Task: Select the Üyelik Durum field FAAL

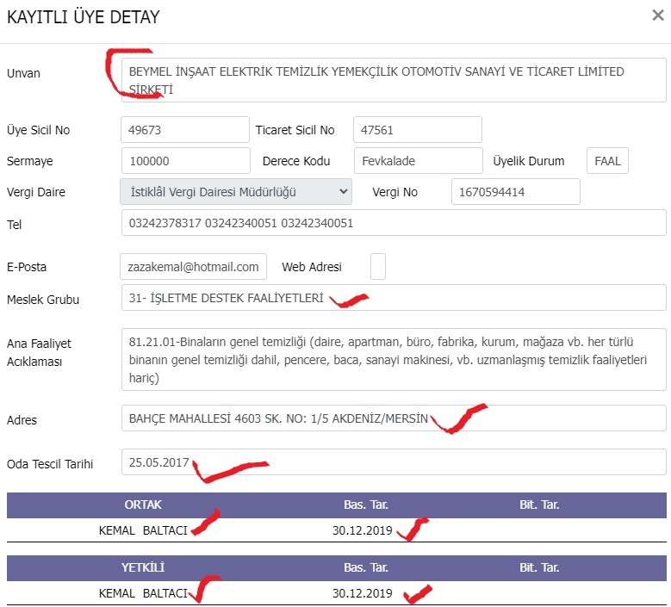Action: (607, 161)
